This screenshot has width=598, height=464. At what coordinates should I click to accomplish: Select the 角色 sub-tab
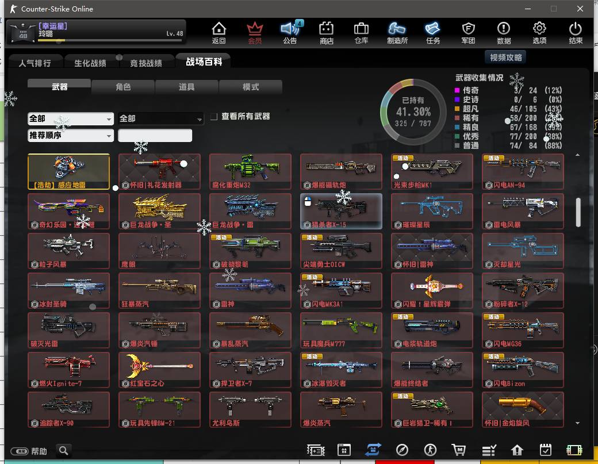[x=123, y=87]
